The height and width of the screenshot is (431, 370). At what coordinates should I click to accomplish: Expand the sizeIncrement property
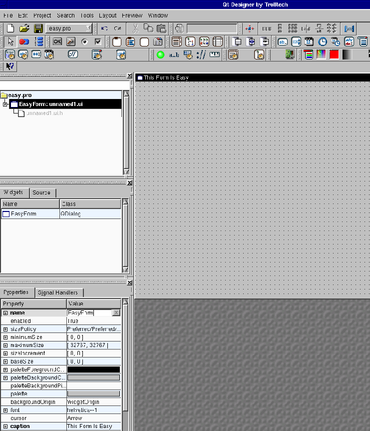pyautogui.click(x=5, y=353)
